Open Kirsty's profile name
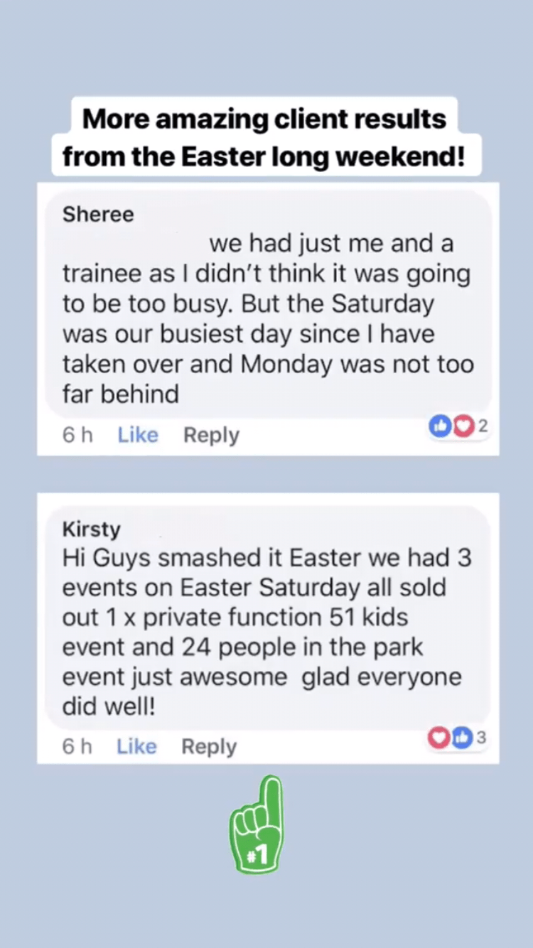Image resolution: width=533 pixels, height=948 pixels. (x=92, y=529)
